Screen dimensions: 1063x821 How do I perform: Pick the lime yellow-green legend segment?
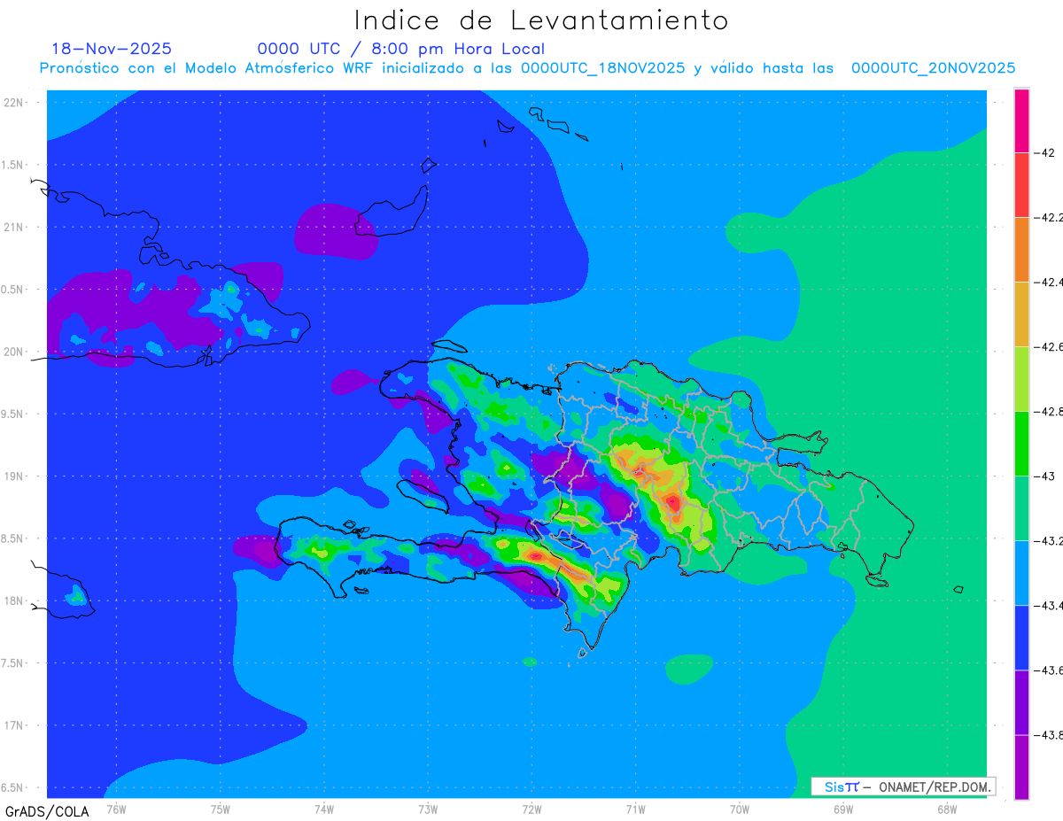[x=1021, y=379]
